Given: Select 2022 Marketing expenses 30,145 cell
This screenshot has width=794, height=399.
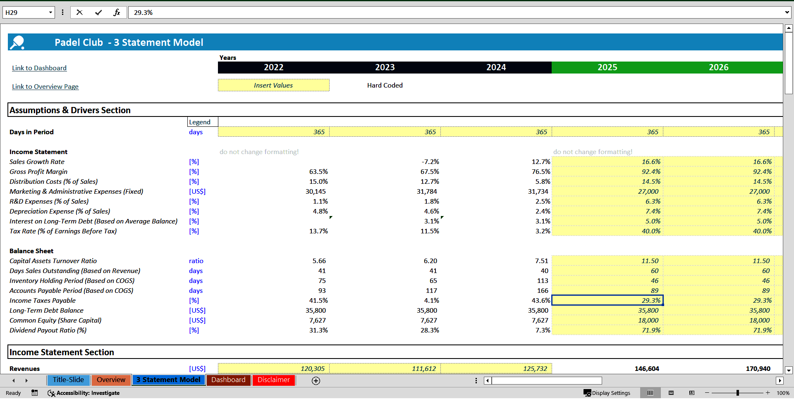Looking at the screenshot, I should pyautogui.click(x=273, y=191).
